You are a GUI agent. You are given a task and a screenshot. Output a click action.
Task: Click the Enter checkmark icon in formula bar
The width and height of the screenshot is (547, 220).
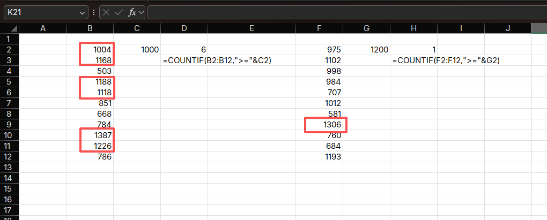119,12
